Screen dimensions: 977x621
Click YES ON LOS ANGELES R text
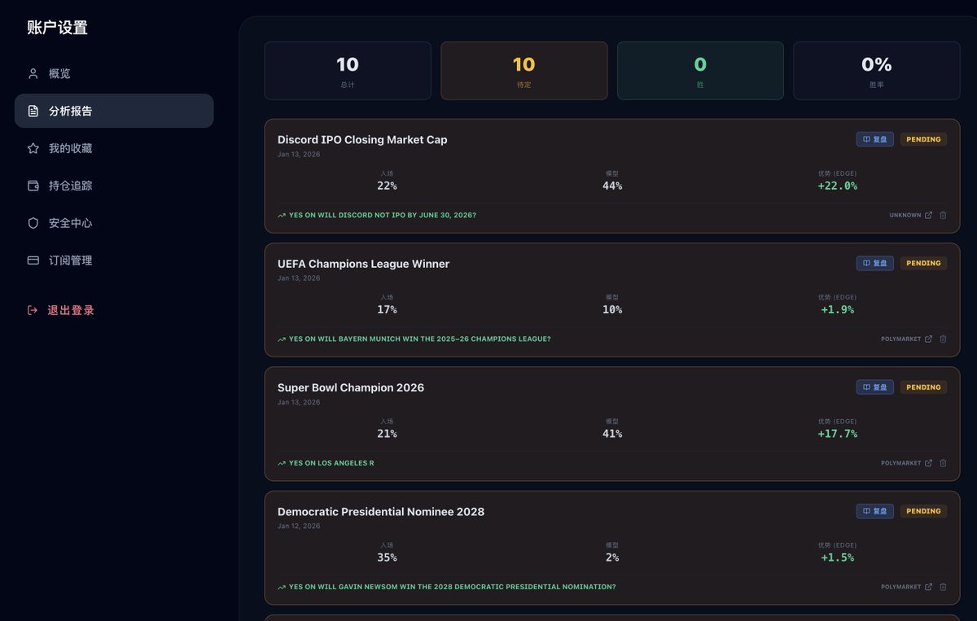tap(331, 463)
